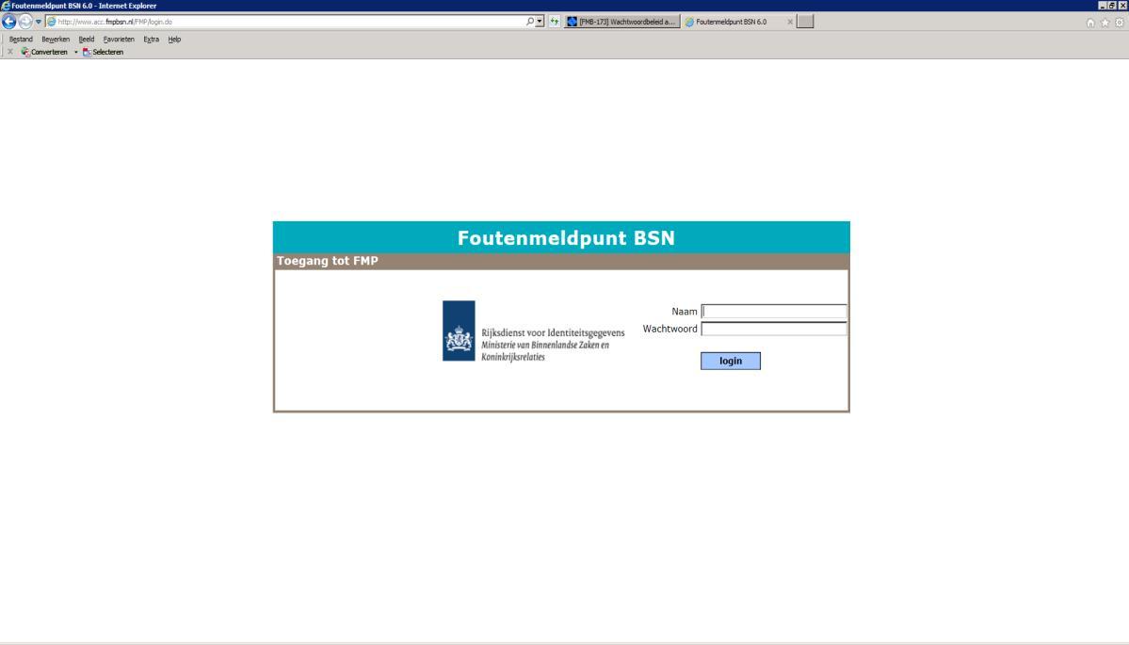The height and width of the screenshot is (645, 1129).
Task: Click the Internet Explorer icon in title bar
Action: click(6, 6)
